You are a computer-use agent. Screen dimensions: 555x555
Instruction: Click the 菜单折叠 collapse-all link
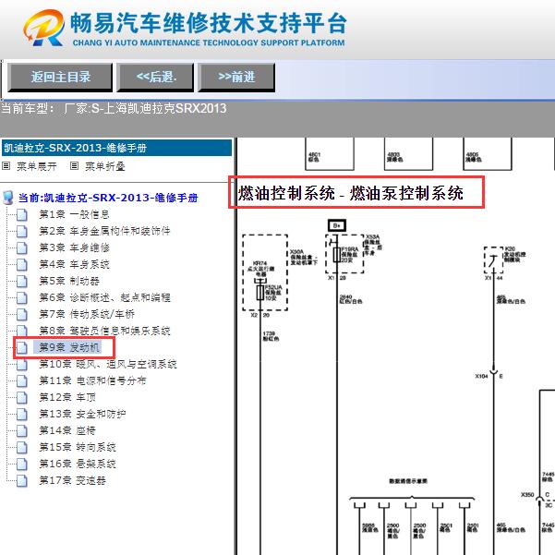coord(105,166)
